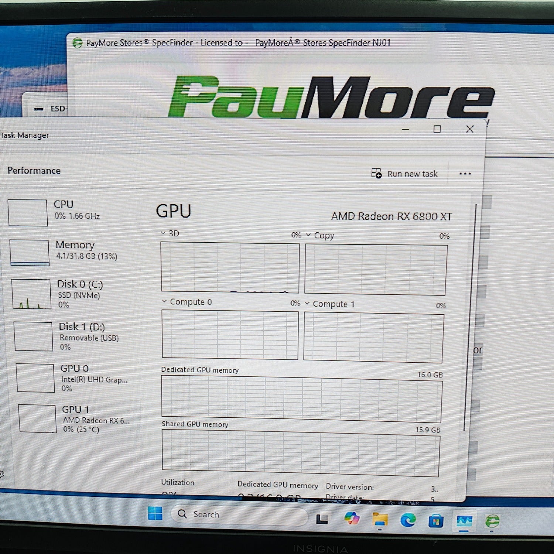Image resolution: width=554 pixels, height=554 pixels.
Task: Click the GPU 1 mini graph thumbnail
Action: (x=37, y=418)
